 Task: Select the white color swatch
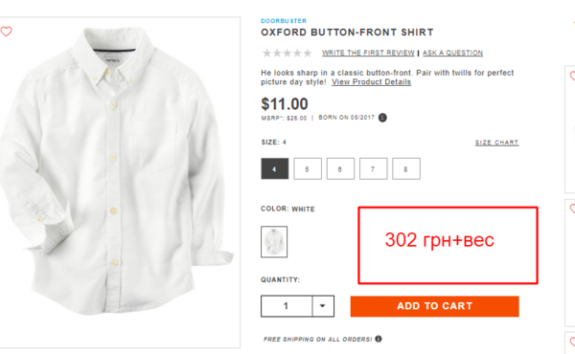274,242
